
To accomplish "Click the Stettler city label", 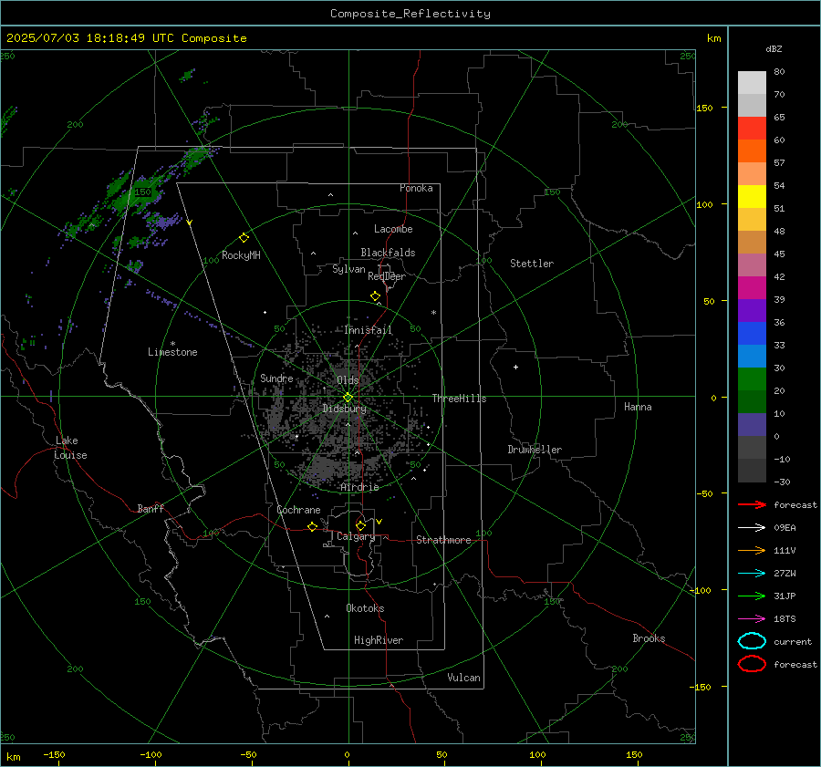I will (532, 264).
